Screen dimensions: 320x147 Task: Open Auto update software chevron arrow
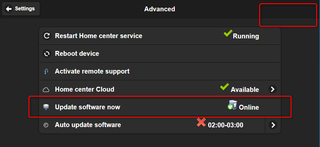tap(273, 125)
